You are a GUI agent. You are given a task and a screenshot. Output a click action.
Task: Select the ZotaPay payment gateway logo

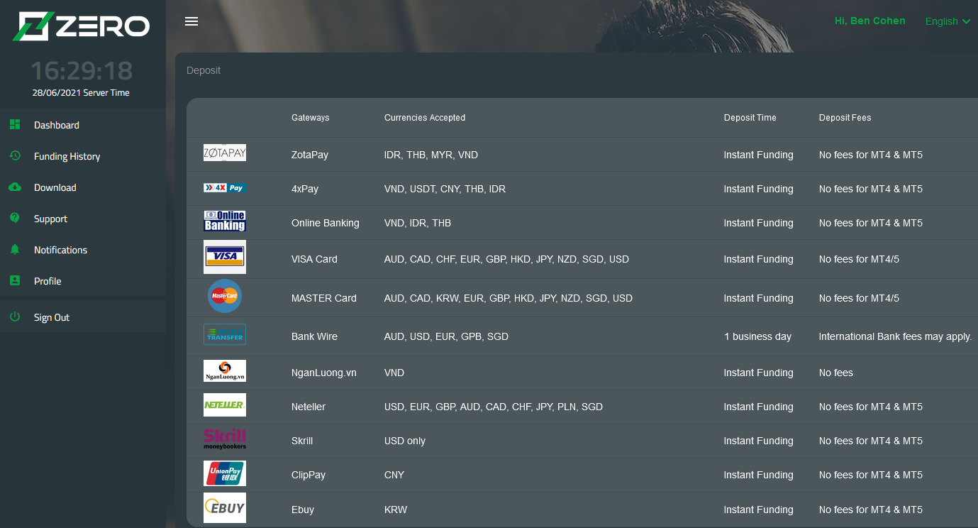click(x=225, y=152)
